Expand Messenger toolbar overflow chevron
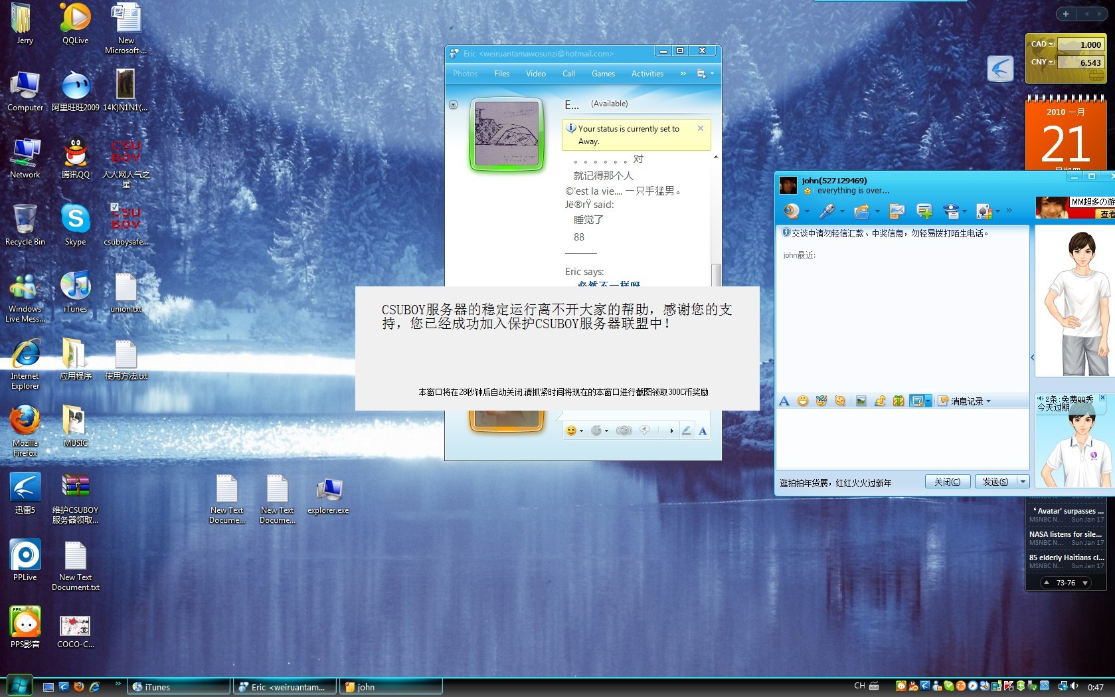 click(x=683, y=74)
